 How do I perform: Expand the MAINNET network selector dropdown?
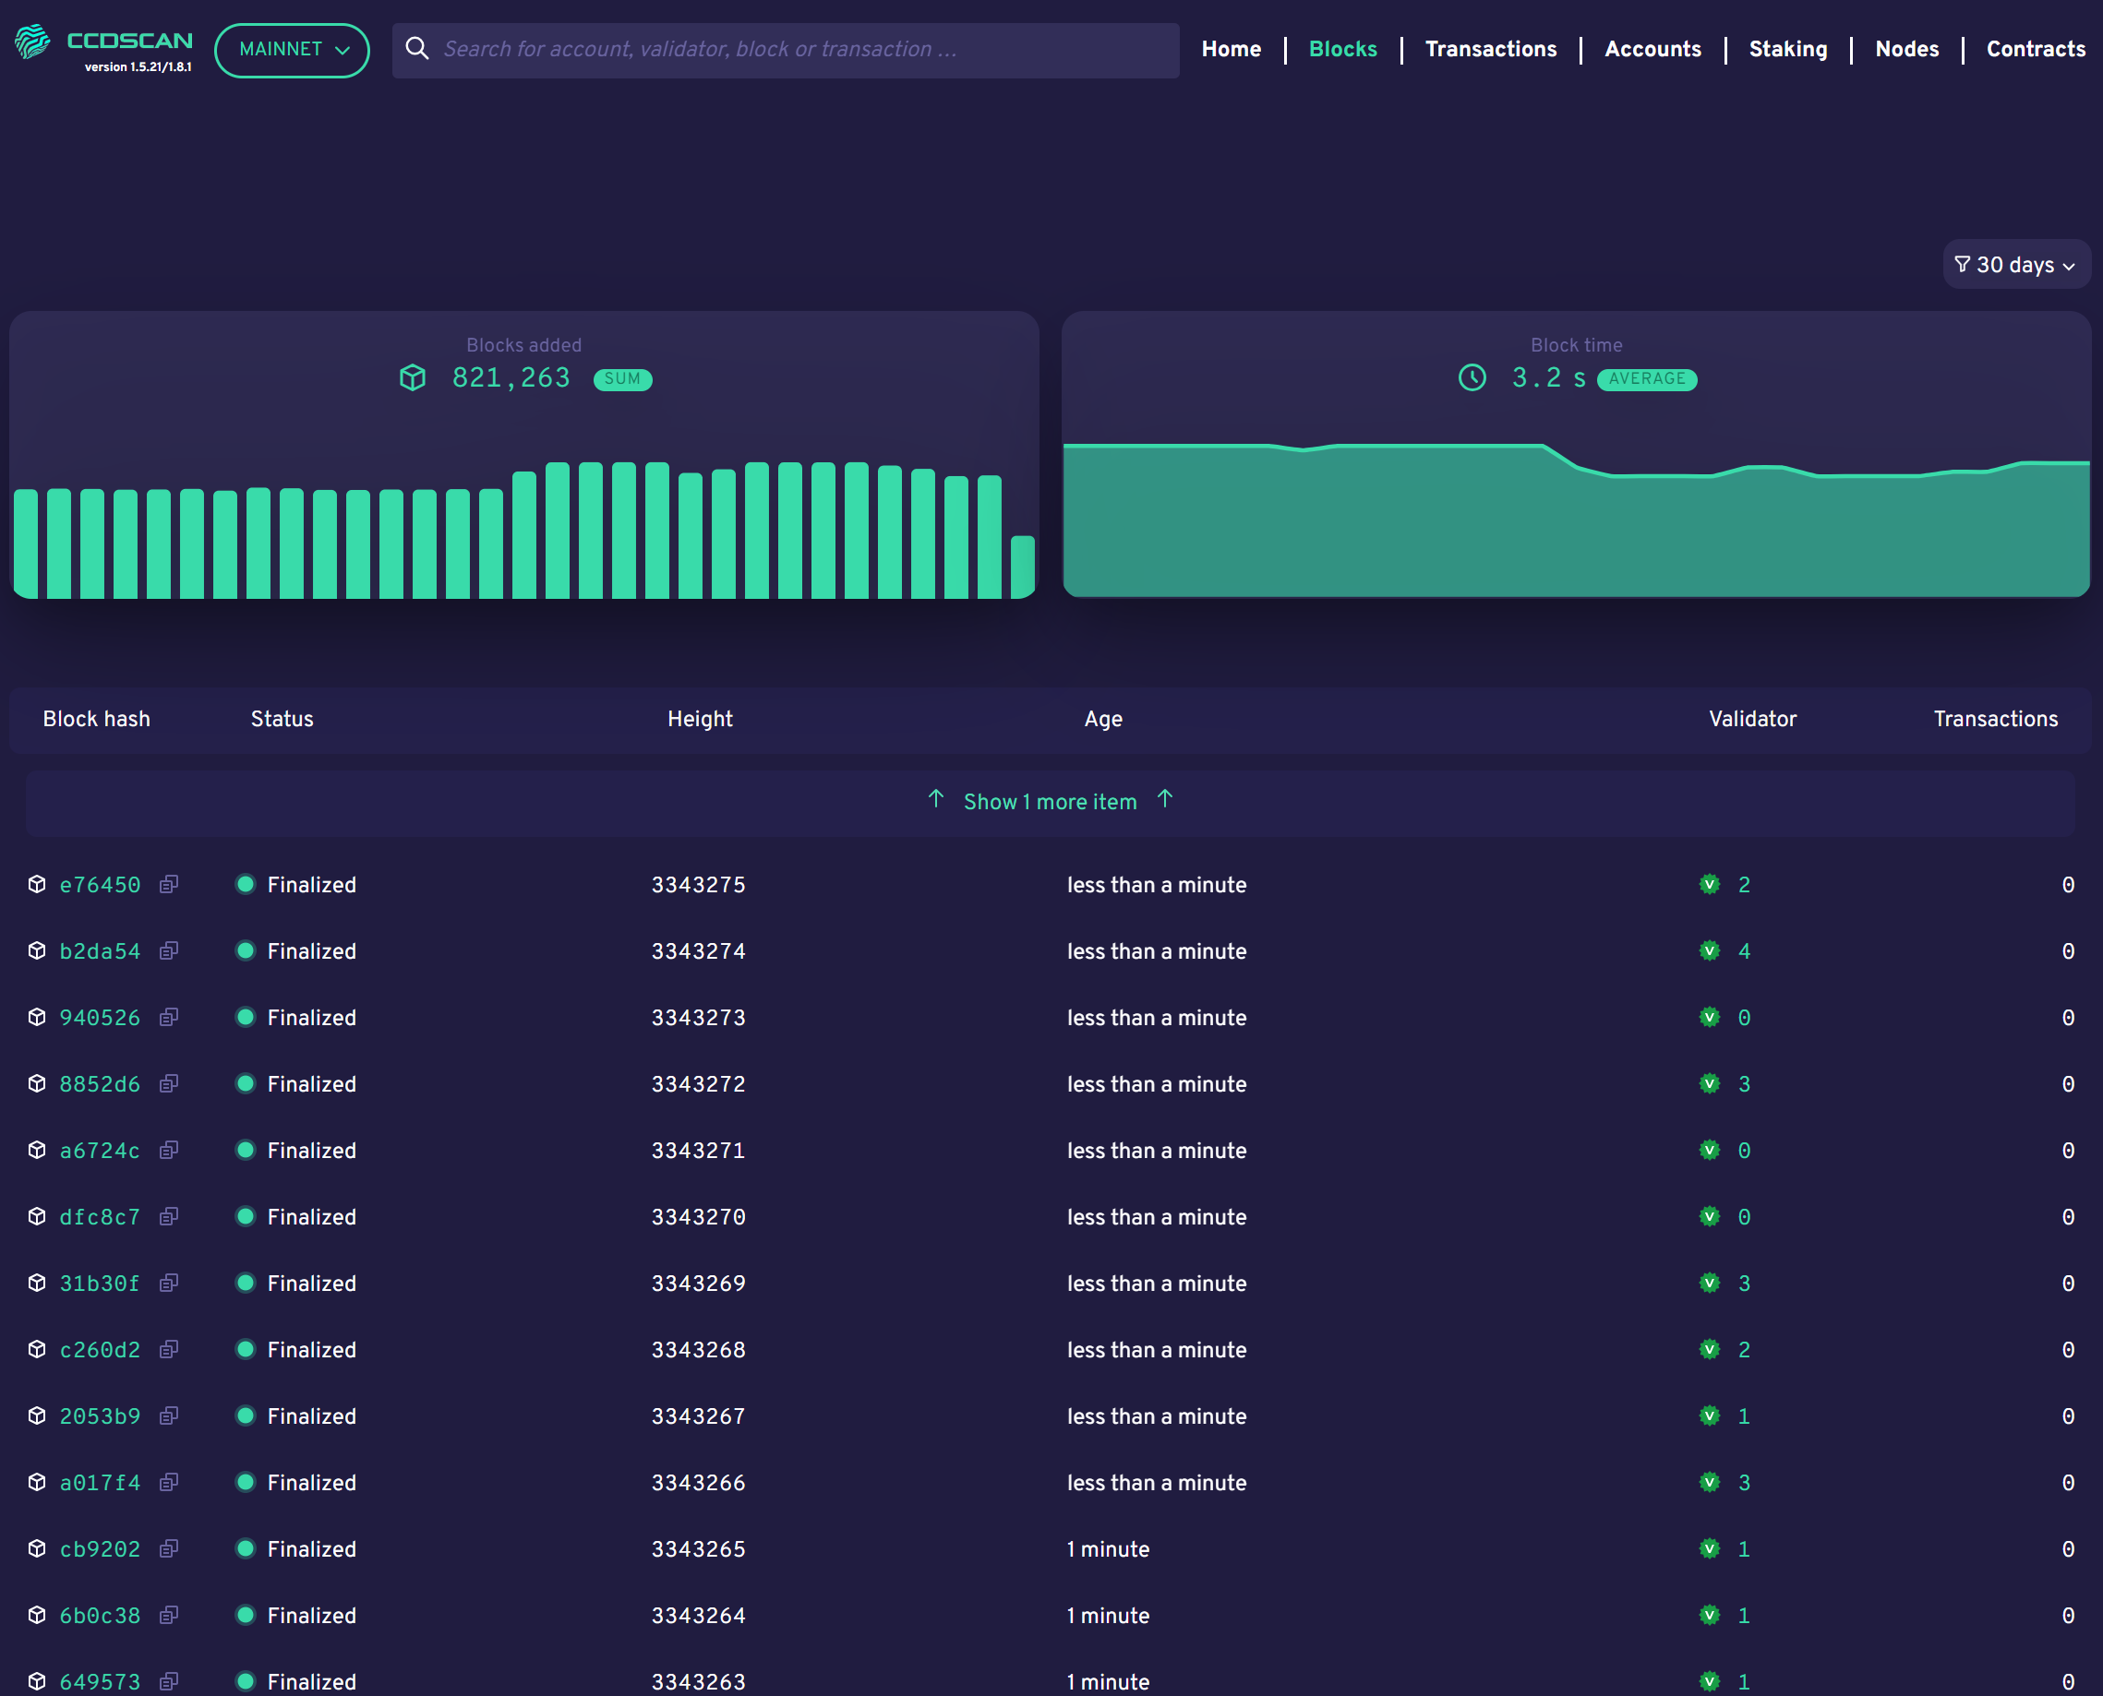click(x=291, y=50)
